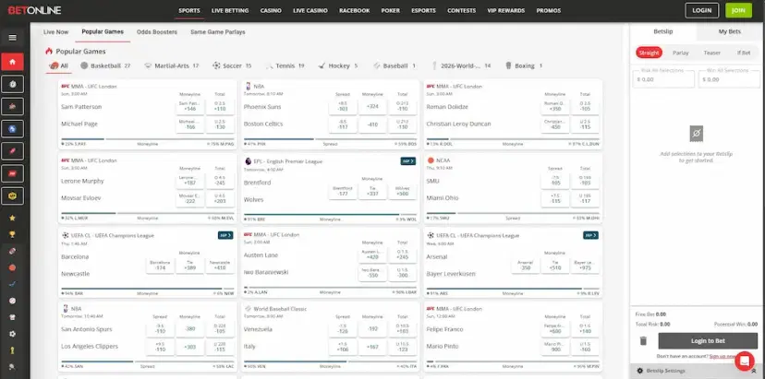Open the gold trophy sidebar icon

coord(13,234)
